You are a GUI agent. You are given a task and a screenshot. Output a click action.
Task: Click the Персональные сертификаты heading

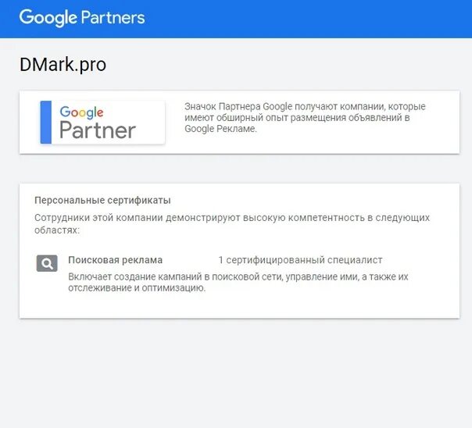click(102, 200)
